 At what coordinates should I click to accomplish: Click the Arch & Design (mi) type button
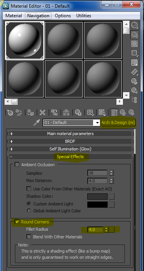coord(118,123)
